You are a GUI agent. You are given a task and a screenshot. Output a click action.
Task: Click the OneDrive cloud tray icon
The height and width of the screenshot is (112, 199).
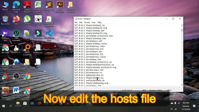pyautogui.click(x=172, y=103)
